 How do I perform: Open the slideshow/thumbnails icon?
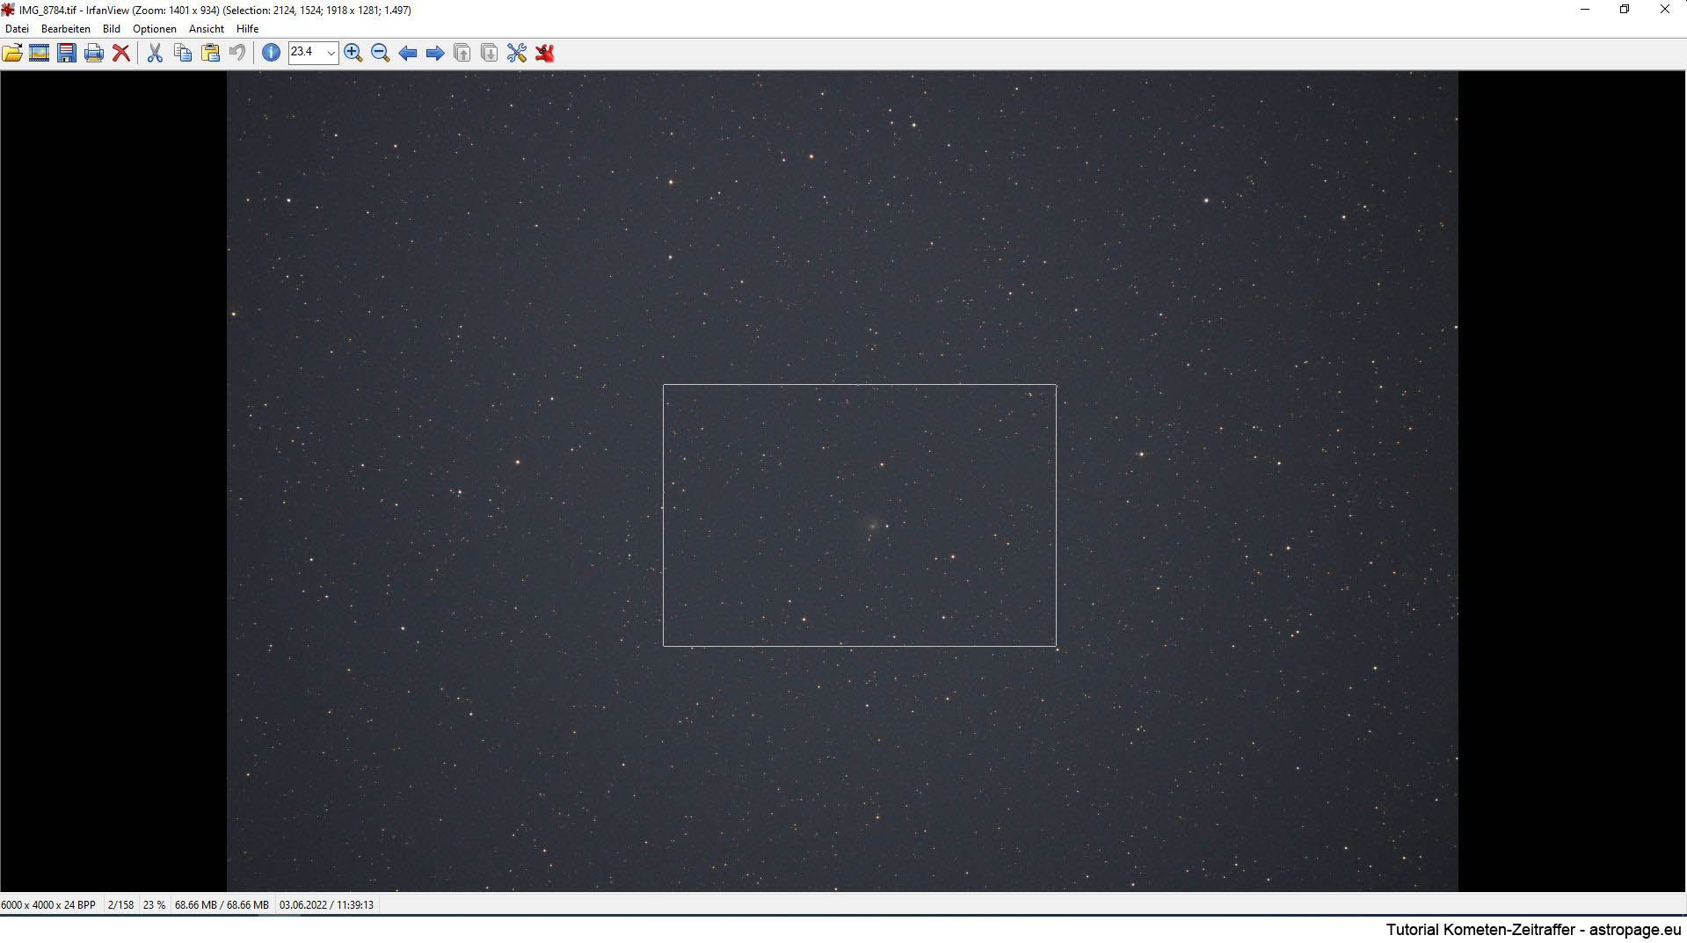(39, 53)
